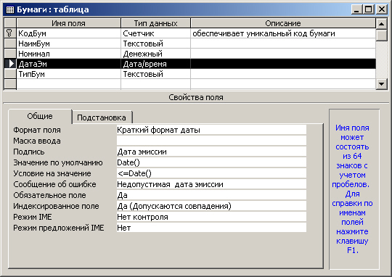Click scrollbar down arrow in field list

pos(382,84)
